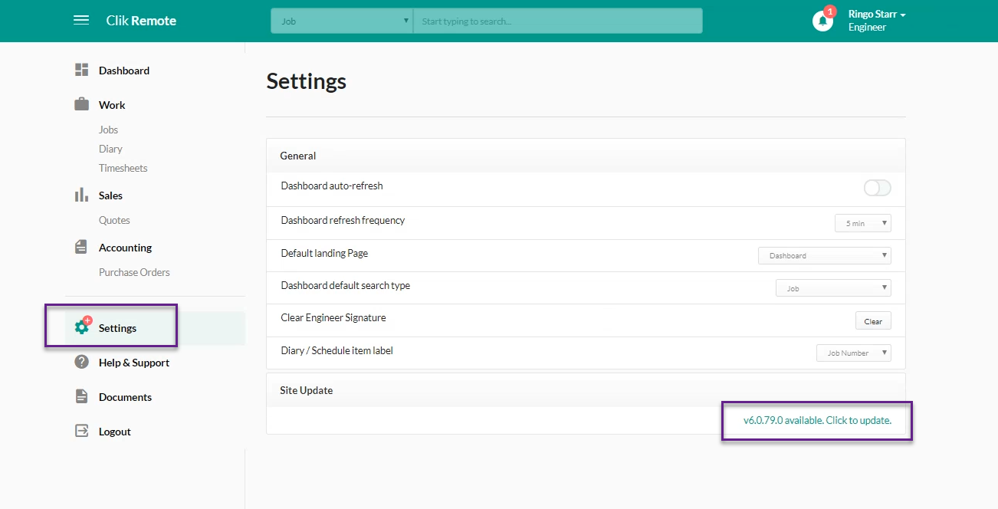Click the notification bell icon
The height and width of the screenshot is (509, 998).
point(822,21)
